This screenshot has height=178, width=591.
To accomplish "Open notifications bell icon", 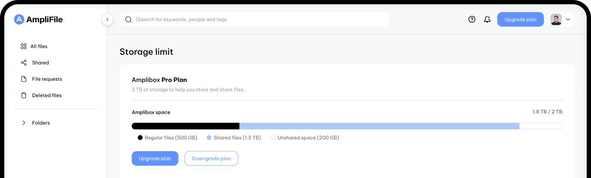I will pyautogui.click(x=487, y=19).
